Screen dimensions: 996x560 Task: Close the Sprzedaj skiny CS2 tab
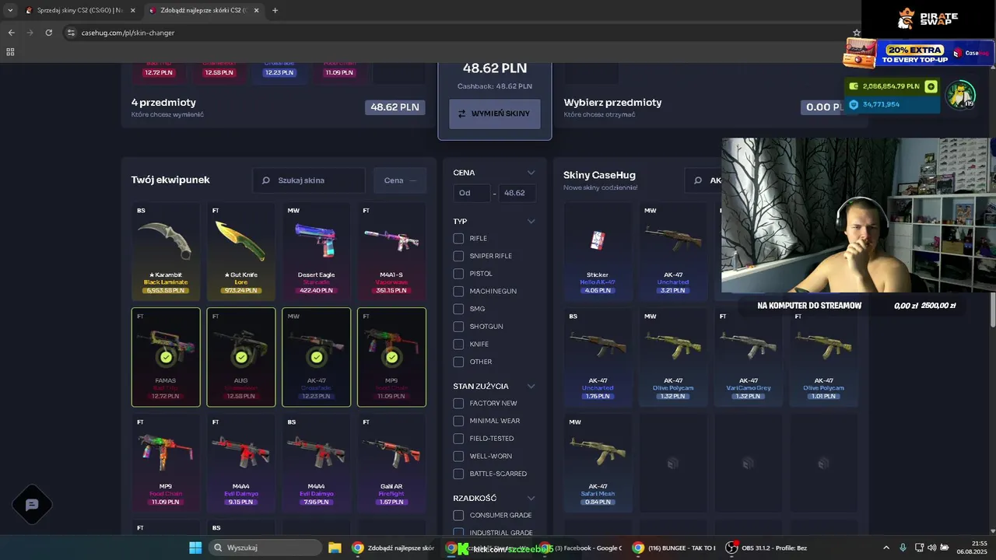[132, 10]
